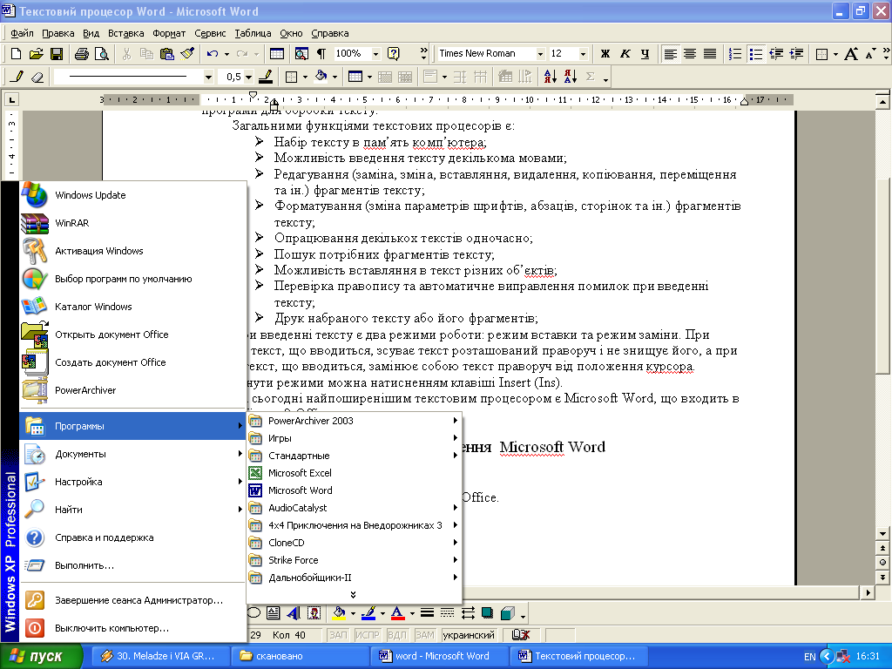Select the Draw Table pencil tool
This screenshot has width=892, height=669.
click(x=17, y=77)
